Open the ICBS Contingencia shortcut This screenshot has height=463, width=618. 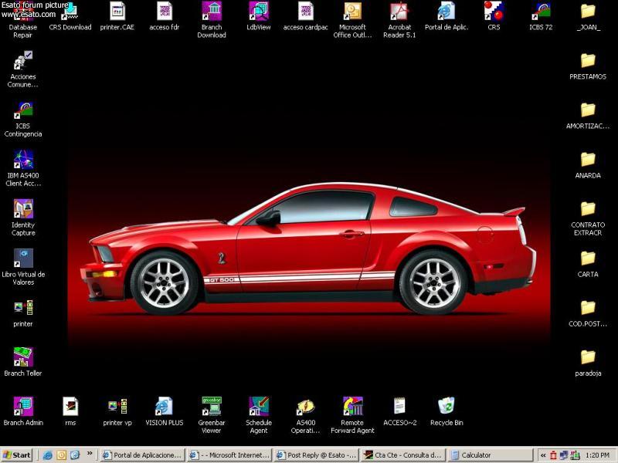pos(23,119)
